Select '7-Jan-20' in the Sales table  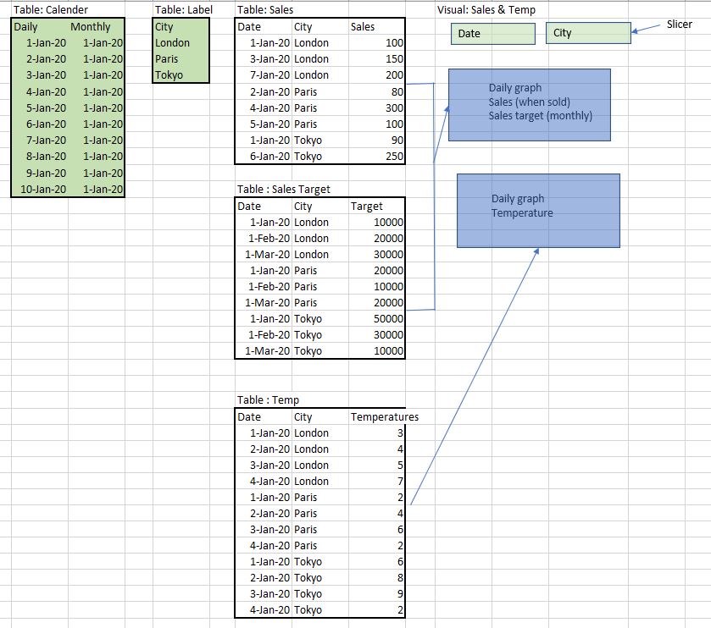[x=269, y=75]
